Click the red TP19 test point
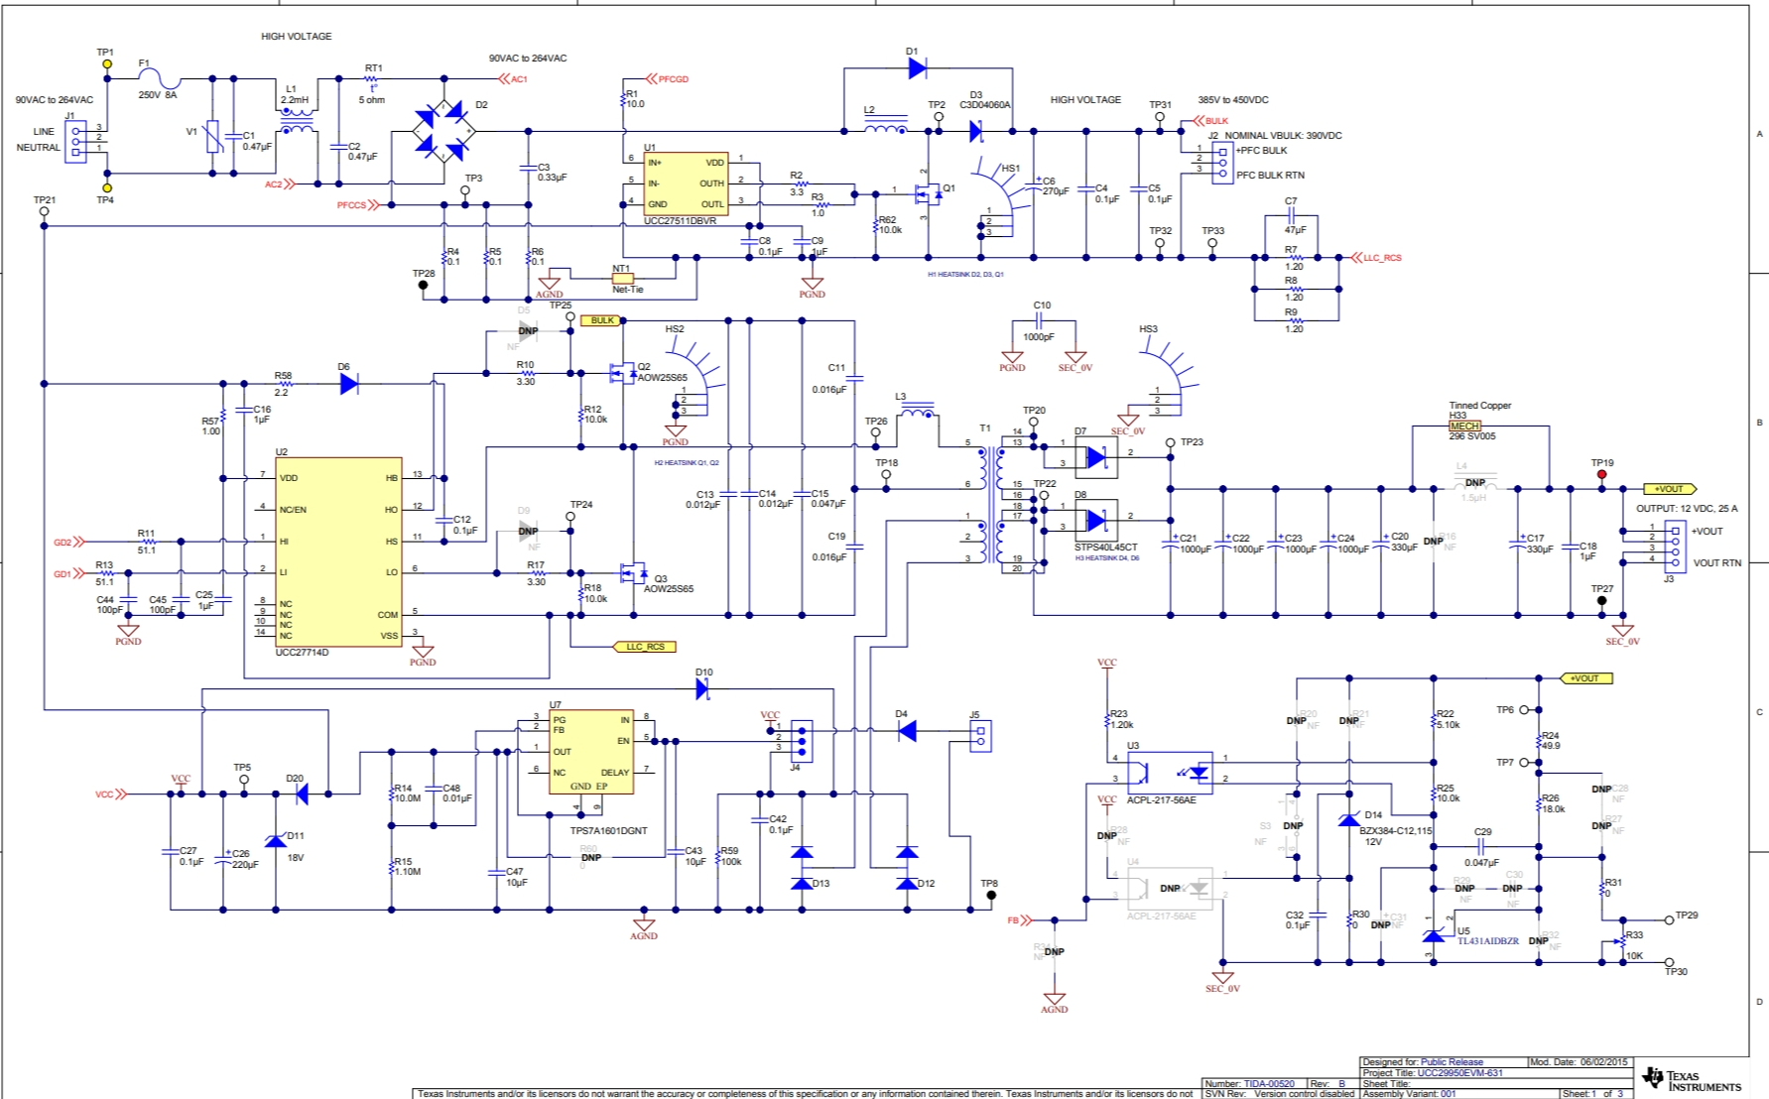 [x=1601, y=474]
